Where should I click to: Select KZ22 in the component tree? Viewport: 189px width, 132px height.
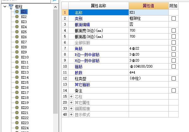(x=25, y=118)
